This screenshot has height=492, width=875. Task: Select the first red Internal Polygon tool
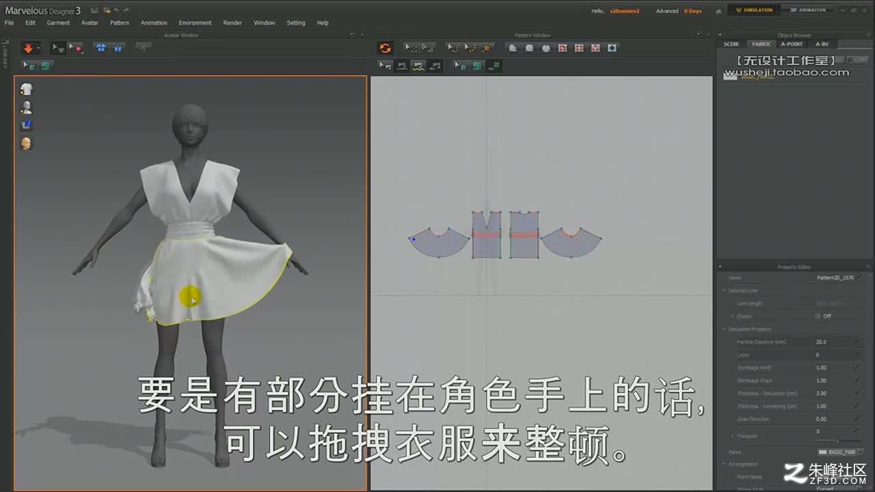coord(563,48)
